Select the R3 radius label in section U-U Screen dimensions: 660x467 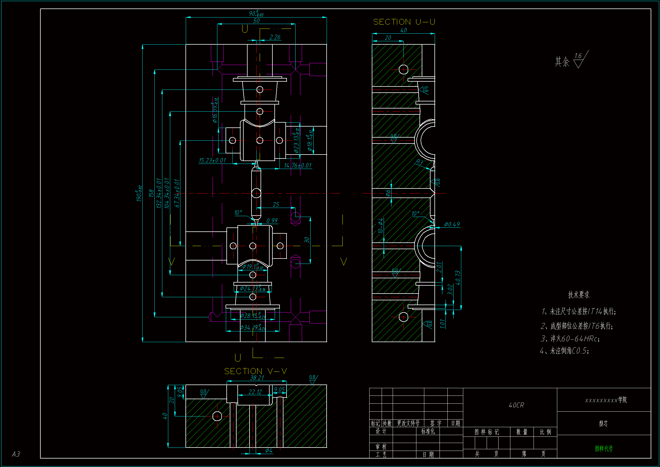(x=419, y=162)
